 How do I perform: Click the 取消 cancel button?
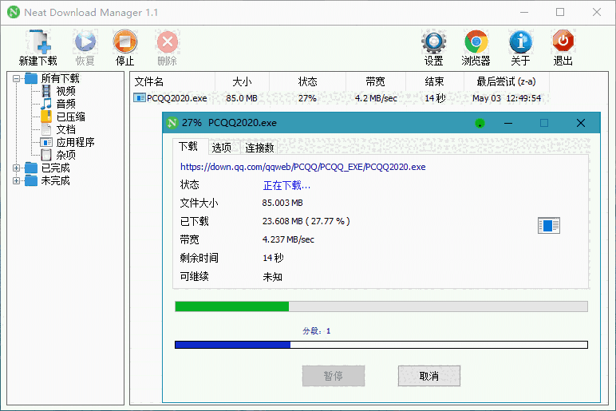point(429,376)
